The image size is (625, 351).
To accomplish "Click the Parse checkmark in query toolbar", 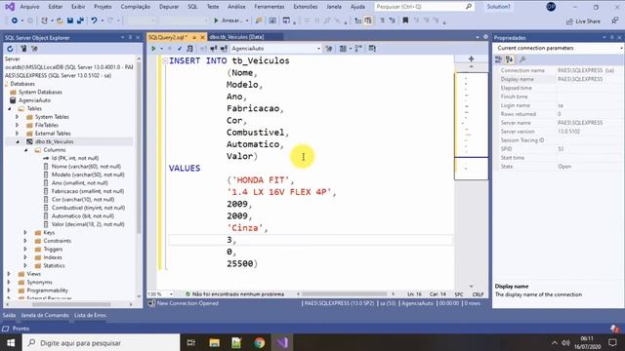I will [x=180, y=49].
